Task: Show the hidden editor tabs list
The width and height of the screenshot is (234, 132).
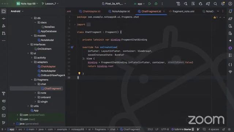Action: (x=218, y=11)
